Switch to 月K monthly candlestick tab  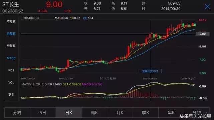tap(120, 113)
